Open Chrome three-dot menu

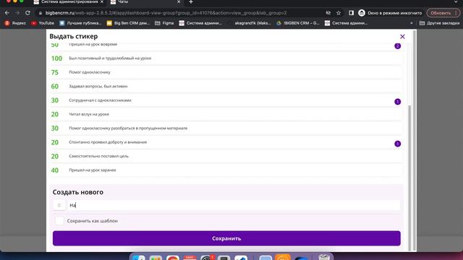456,13
